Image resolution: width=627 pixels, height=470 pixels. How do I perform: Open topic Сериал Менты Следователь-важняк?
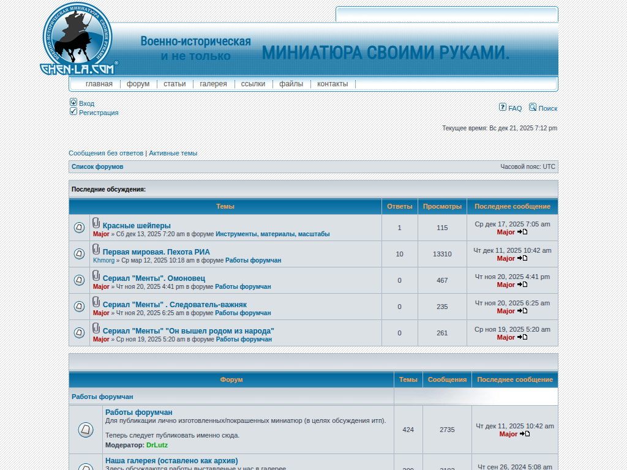[x=175, y=305]
